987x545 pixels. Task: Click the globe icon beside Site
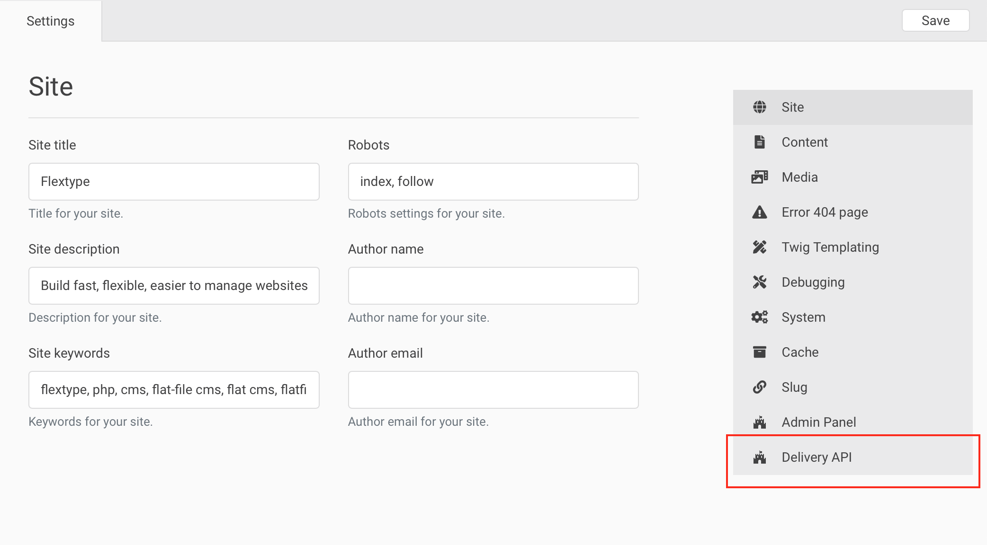pyautogui.click(x=760, y=107)
